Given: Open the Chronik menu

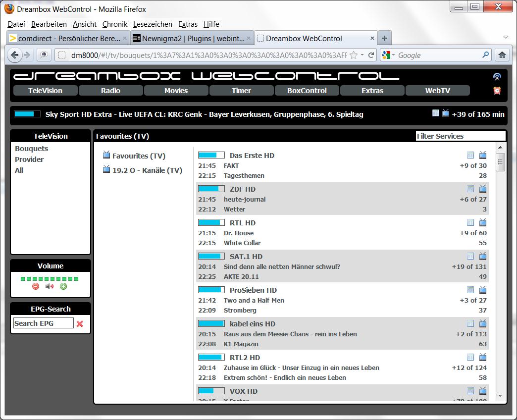Looking at the screenshot, I should (115, 24).
